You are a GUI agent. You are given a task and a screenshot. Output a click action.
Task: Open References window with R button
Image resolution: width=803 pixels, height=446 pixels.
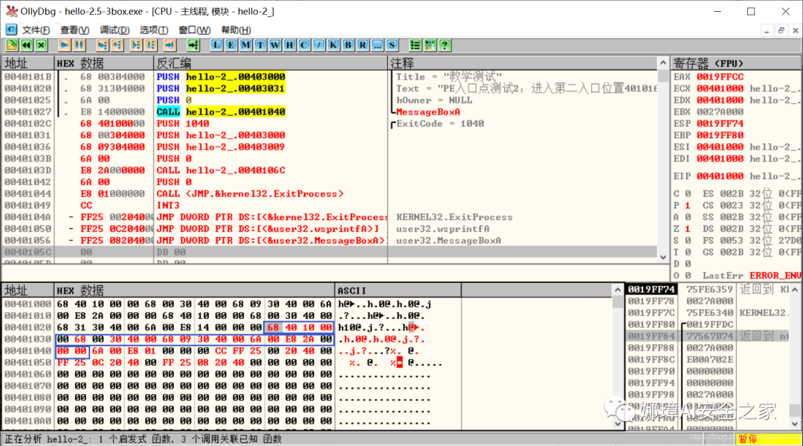[x=363, y=45]
